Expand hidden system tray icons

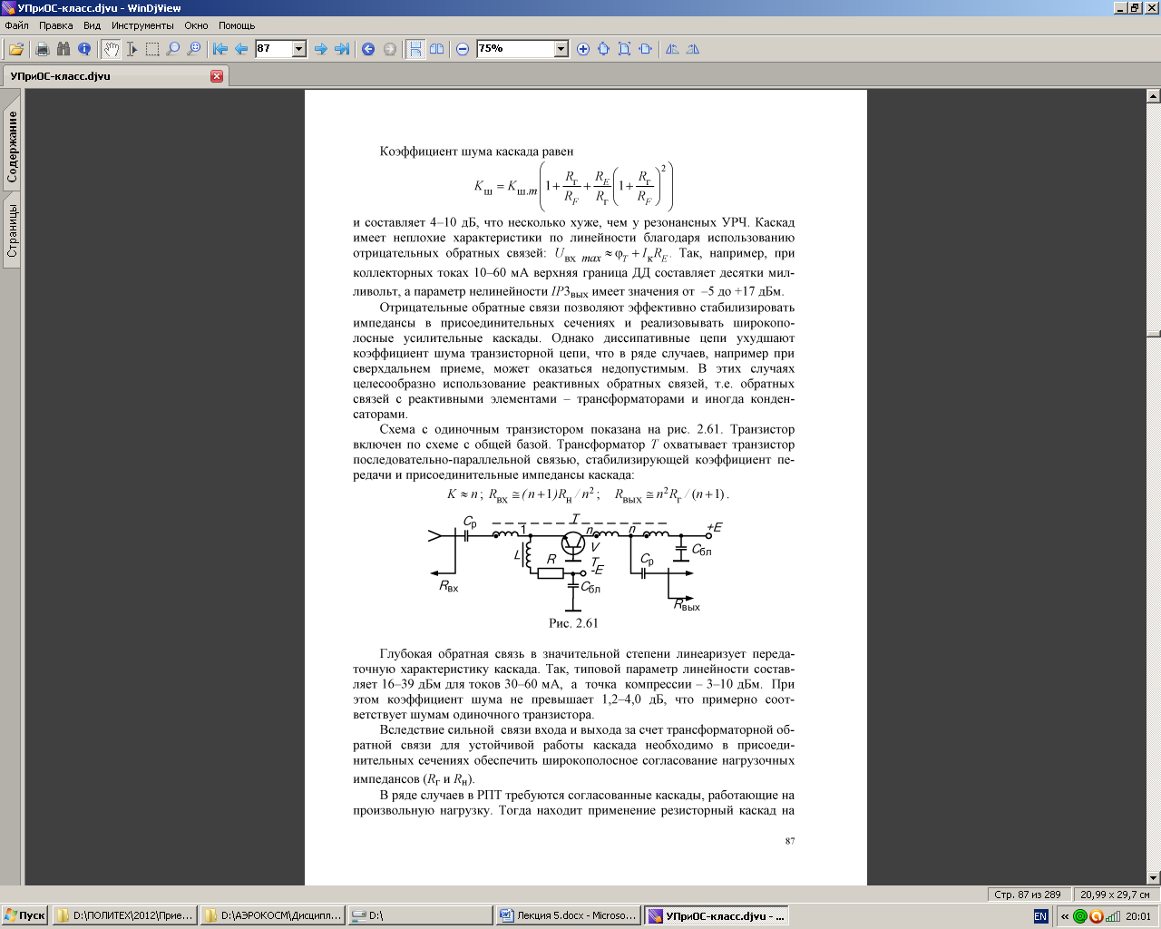coord(1065,916)
